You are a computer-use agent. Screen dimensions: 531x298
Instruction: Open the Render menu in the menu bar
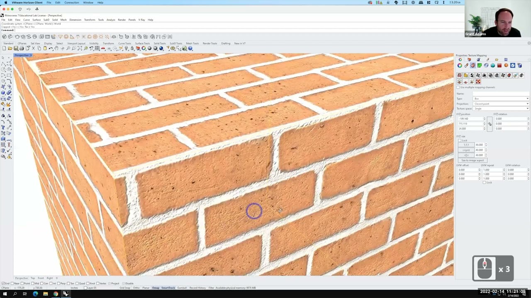(x=122, y=19)
